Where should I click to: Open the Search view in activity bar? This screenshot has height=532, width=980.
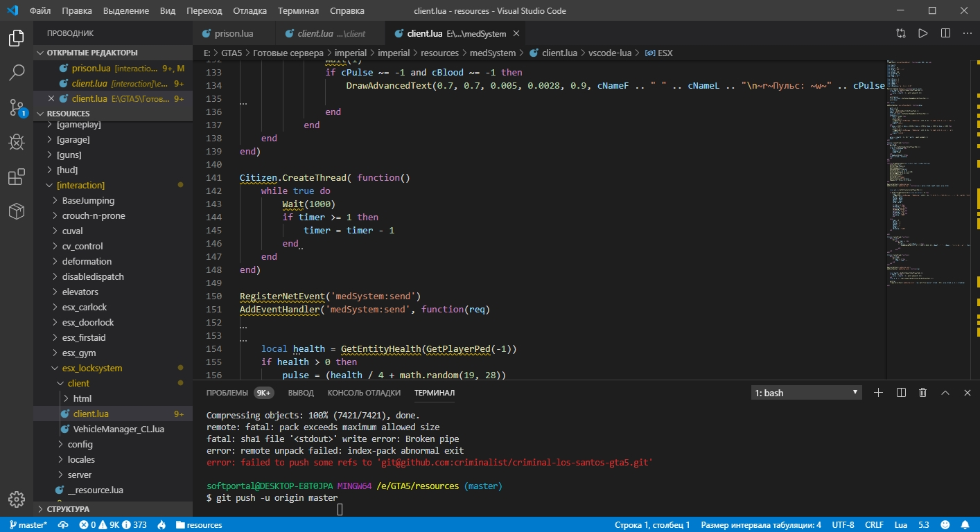(17, 72)
